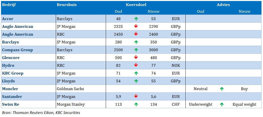
Task: Click green arrow next to Underweight for Swiss Re
Action: point(222,105)
